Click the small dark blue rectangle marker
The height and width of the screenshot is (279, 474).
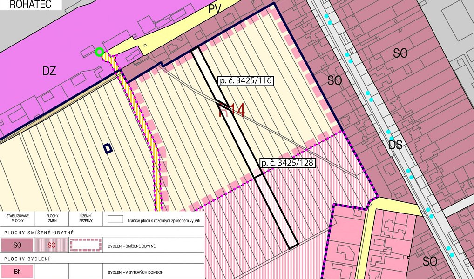click(x=108, y=148)
